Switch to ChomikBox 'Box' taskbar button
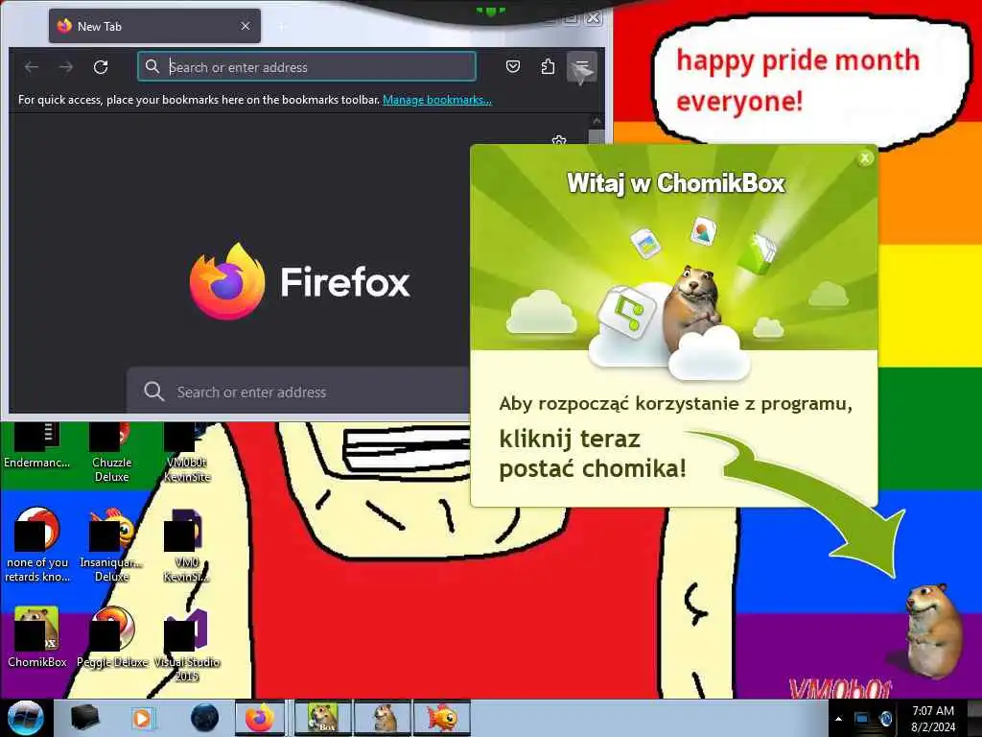Image resolution: width=982 pixels, height=737 pixels. pos(322,718)
